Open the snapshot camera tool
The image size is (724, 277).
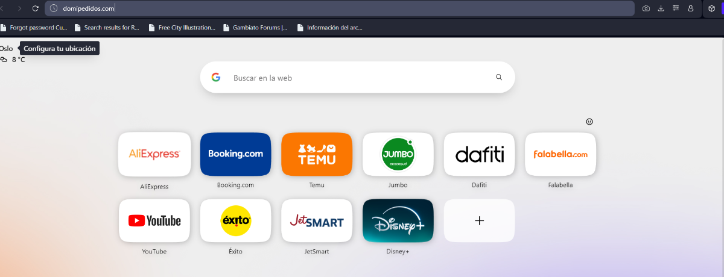coord(646,8)
